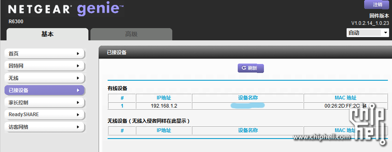Image resolution: width=392 pixels, height=152 pixels.
Task: Click the 注销 logout button
Action: [377, 4]
